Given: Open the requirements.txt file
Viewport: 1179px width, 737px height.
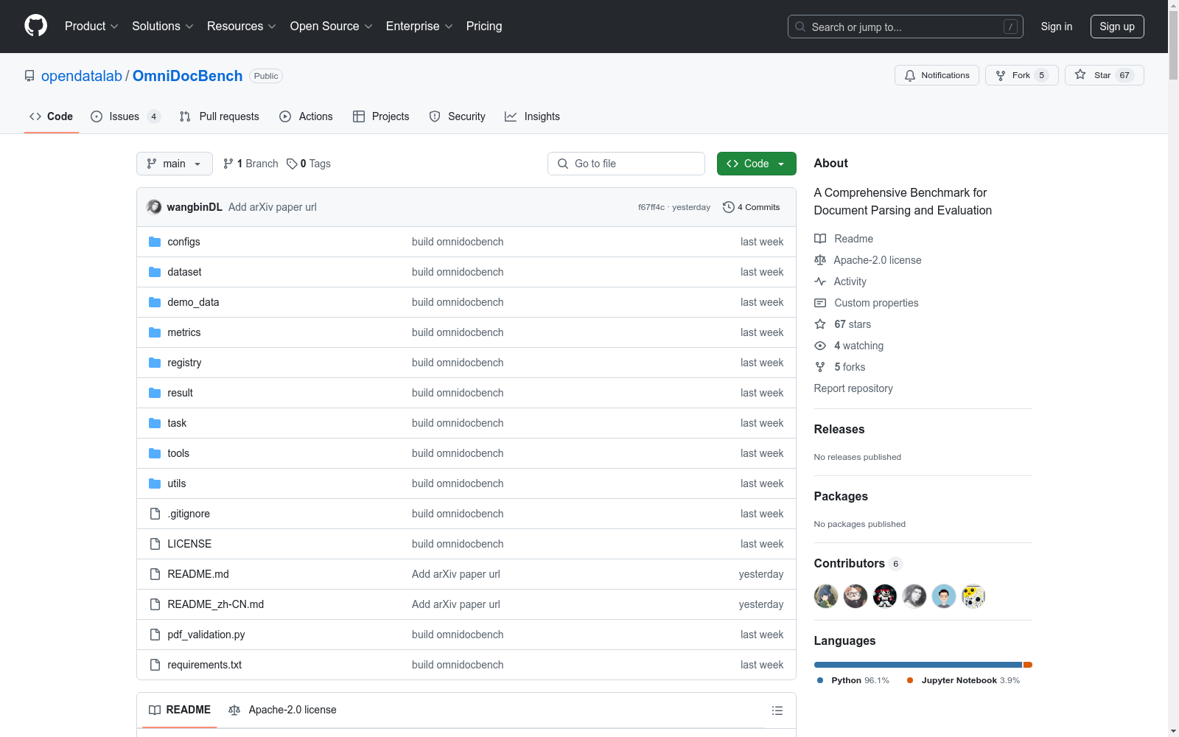Looking at the screenshot, I should point(204,665).
